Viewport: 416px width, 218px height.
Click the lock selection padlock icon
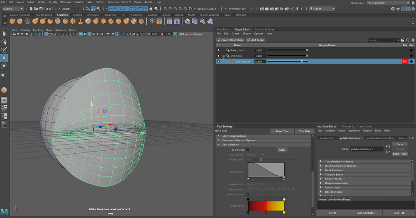151,9
